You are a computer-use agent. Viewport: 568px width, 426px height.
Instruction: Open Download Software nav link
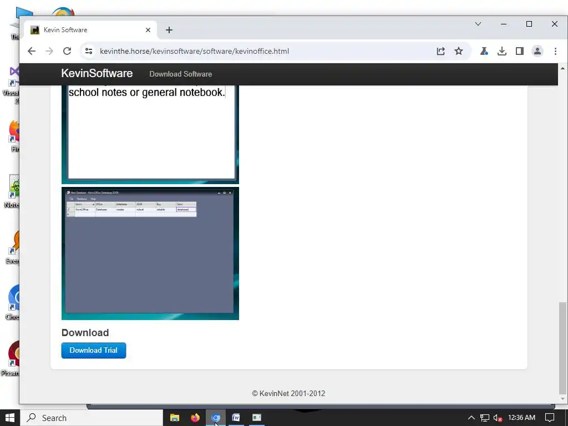[x=180, y=74]
